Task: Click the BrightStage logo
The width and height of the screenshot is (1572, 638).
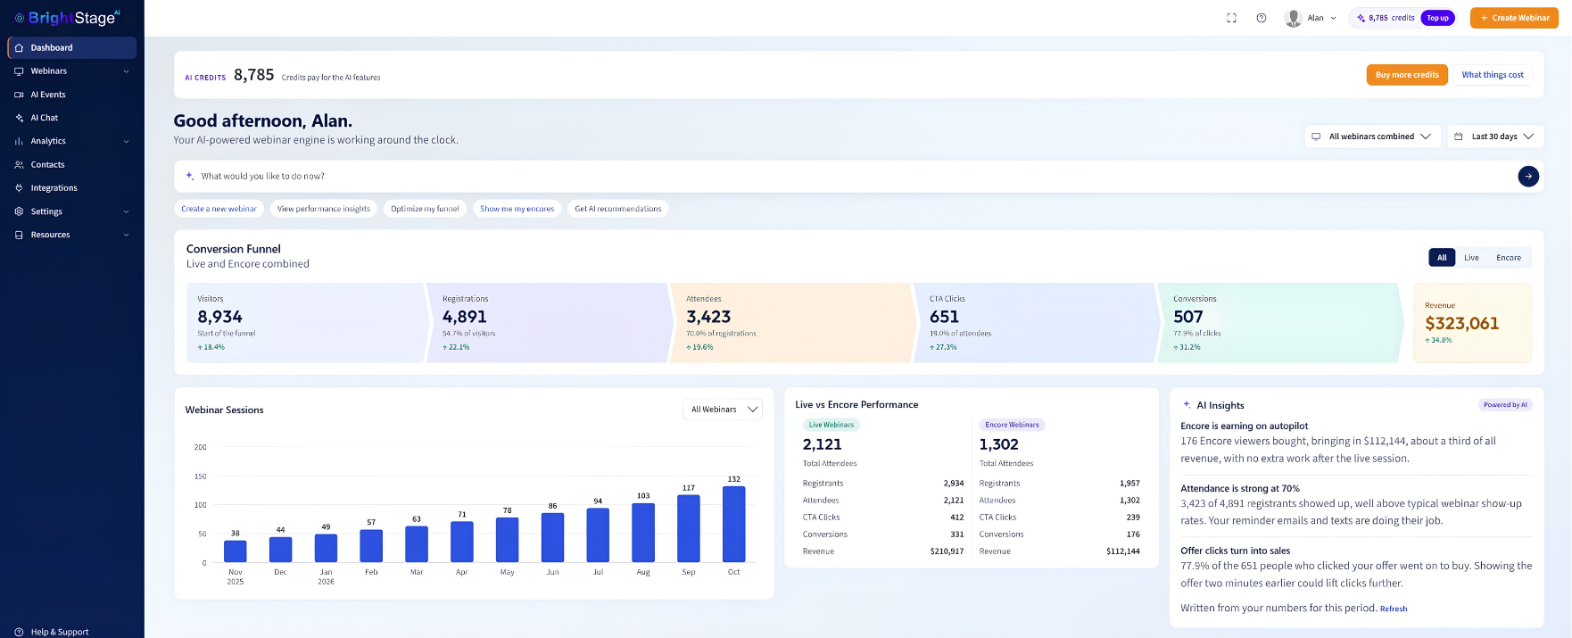Action: tap(67, 17)
